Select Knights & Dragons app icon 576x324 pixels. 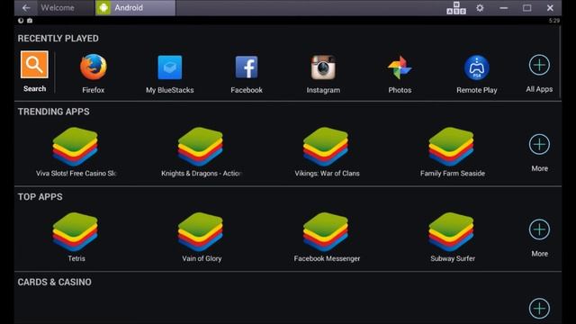[200, 147]
